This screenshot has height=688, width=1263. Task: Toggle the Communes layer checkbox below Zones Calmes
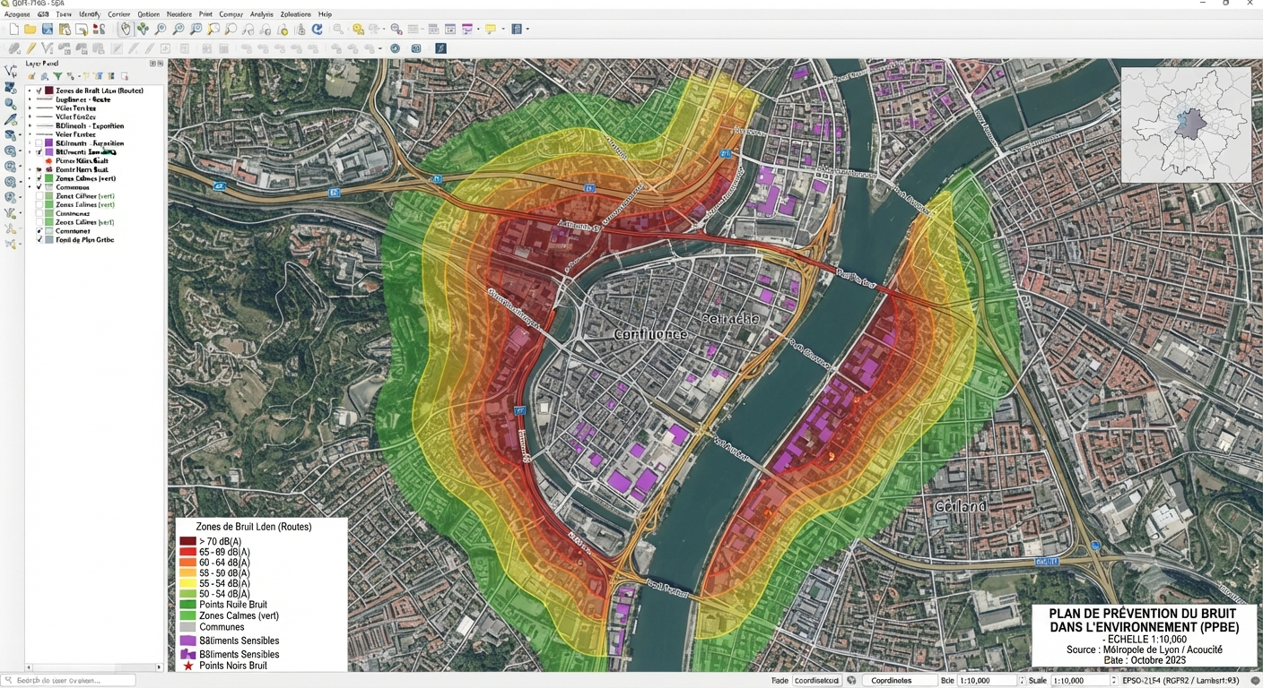point(39,187)
